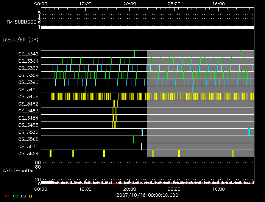This screenshot has height=202, width=265.
Task: Select first yellow block in OS_3654 row
Action: (x=50, y=153)
